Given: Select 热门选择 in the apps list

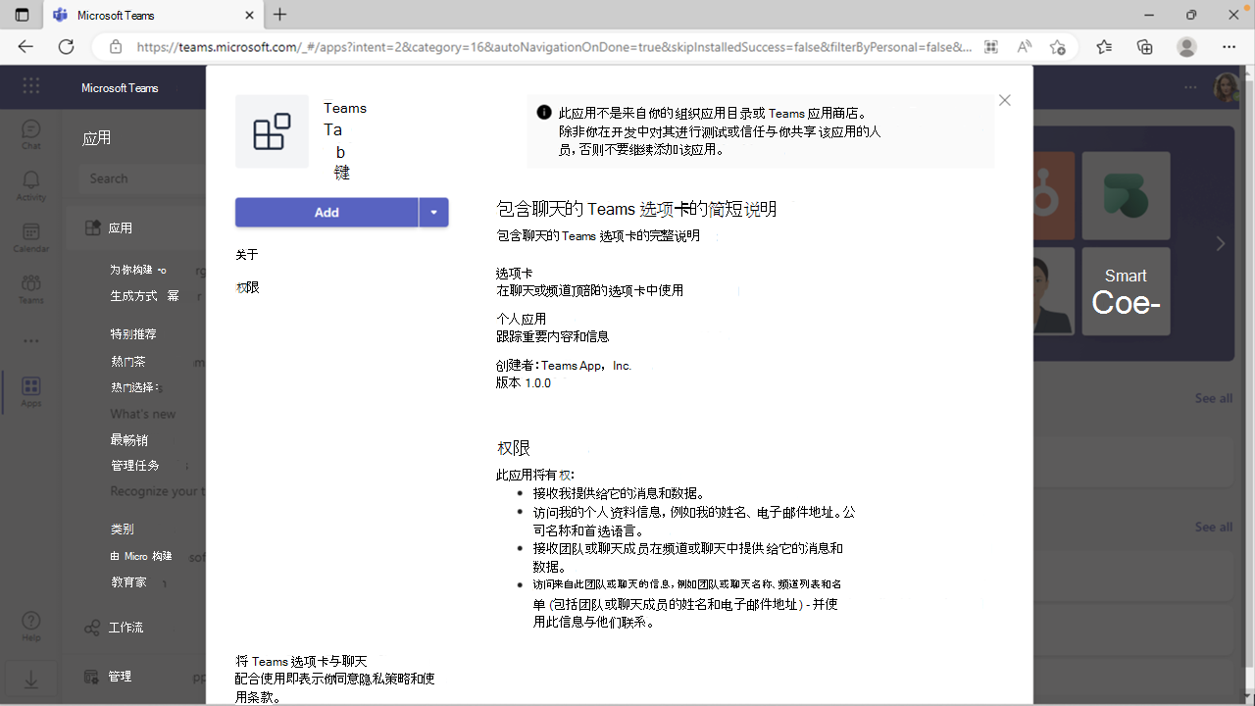Looking at the screenshot, I should click(134, 387).
